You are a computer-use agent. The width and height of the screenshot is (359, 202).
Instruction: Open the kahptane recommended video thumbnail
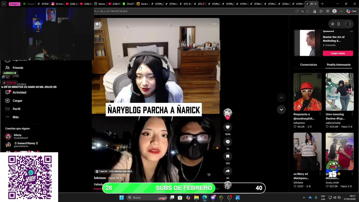[307, 92]
